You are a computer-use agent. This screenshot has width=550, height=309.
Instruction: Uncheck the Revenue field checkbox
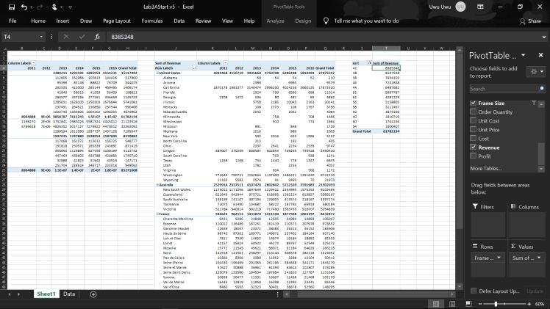pos(472,147)
